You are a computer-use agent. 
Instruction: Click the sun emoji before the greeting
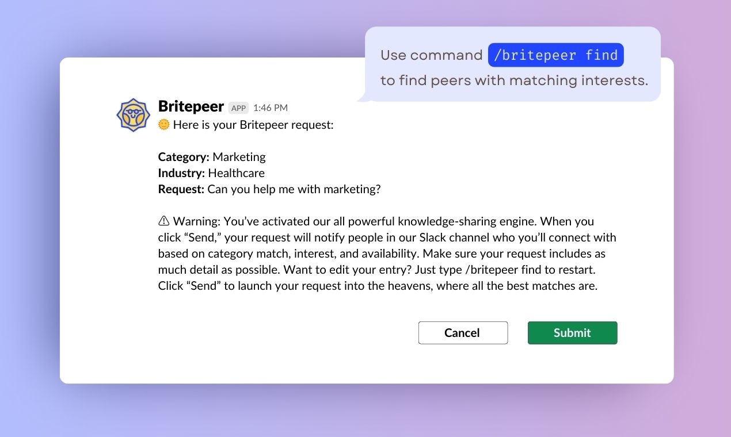[163, 124]
